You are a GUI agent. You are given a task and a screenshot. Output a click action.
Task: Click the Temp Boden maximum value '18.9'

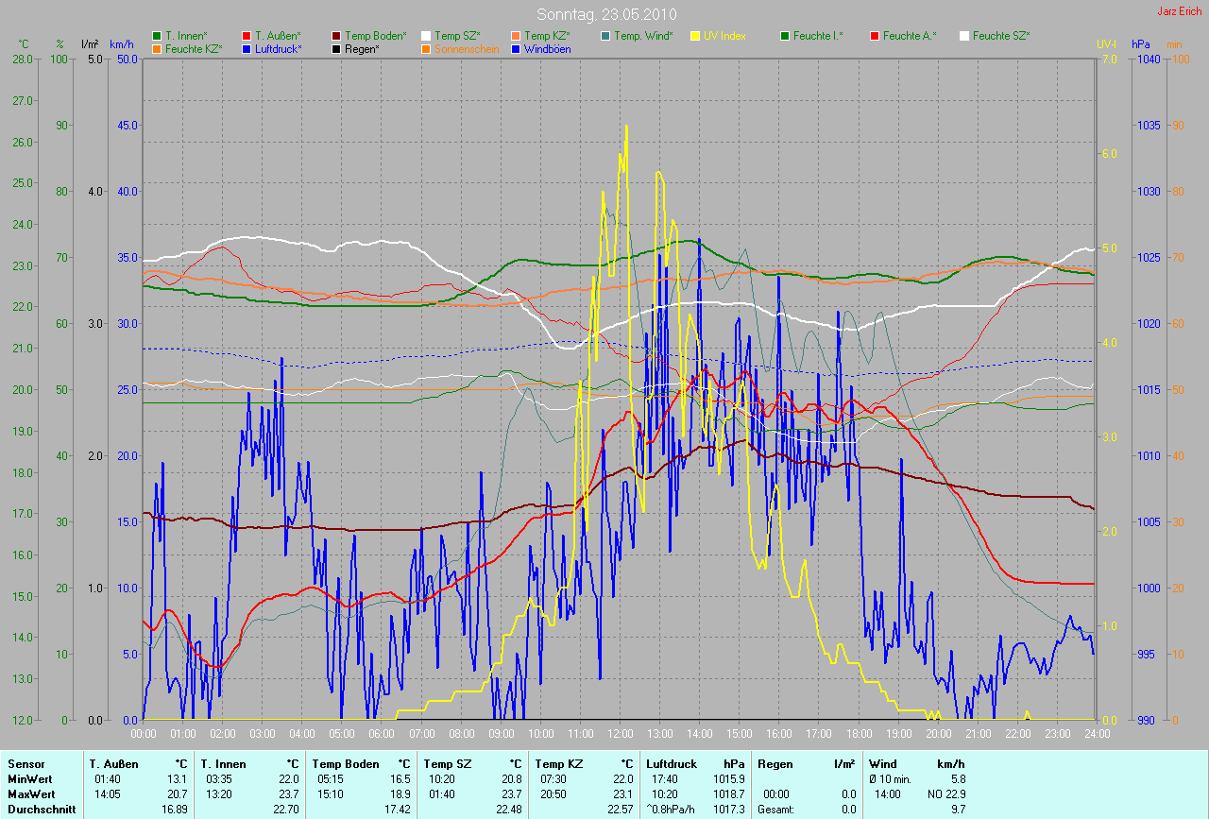tap(400, 794)
